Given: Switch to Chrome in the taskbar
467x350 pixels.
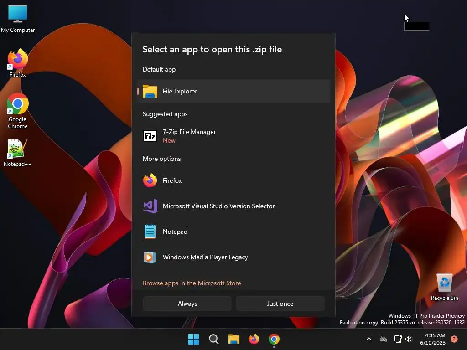Looking at the screenshot, I should (x=274, y=339).
